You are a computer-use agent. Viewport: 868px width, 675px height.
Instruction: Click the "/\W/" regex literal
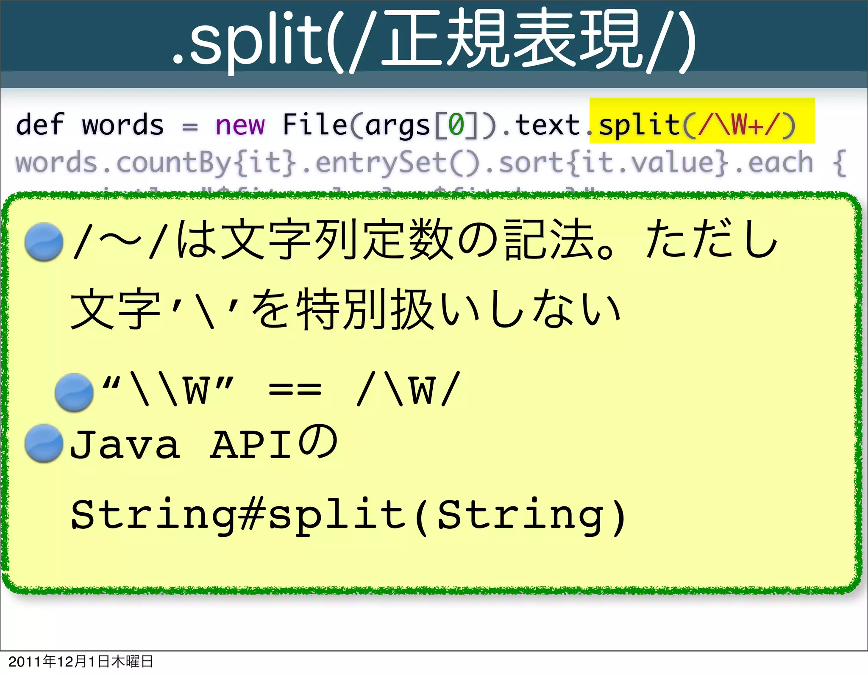(x=408, y=389)
